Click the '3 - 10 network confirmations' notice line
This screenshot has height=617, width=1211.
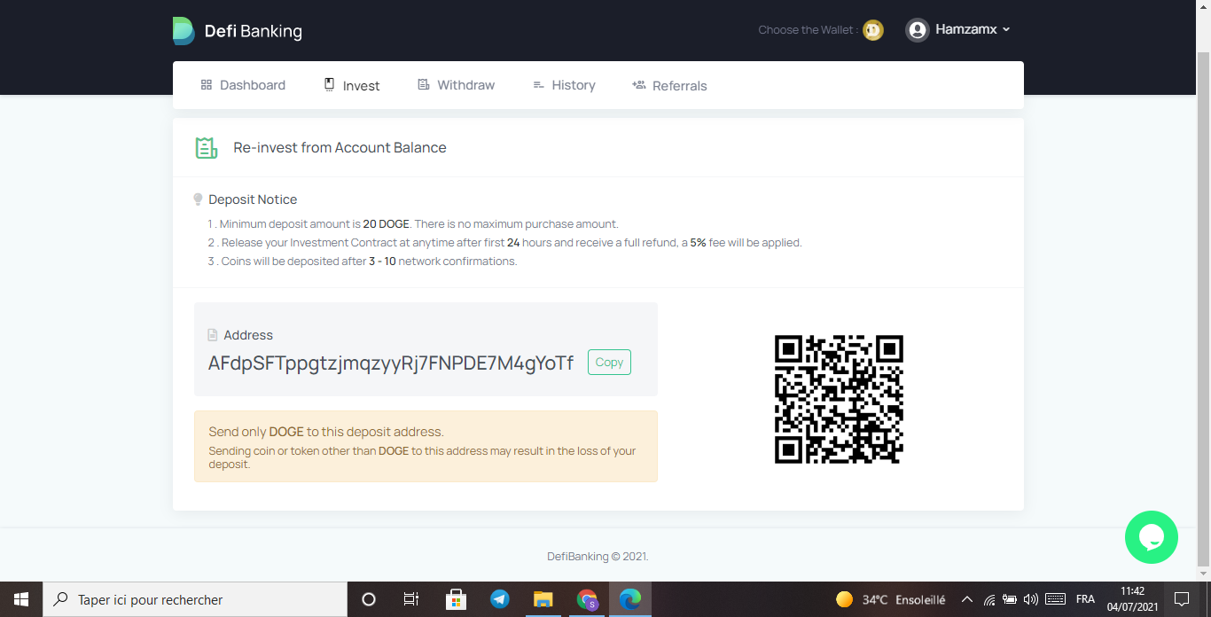363,262
